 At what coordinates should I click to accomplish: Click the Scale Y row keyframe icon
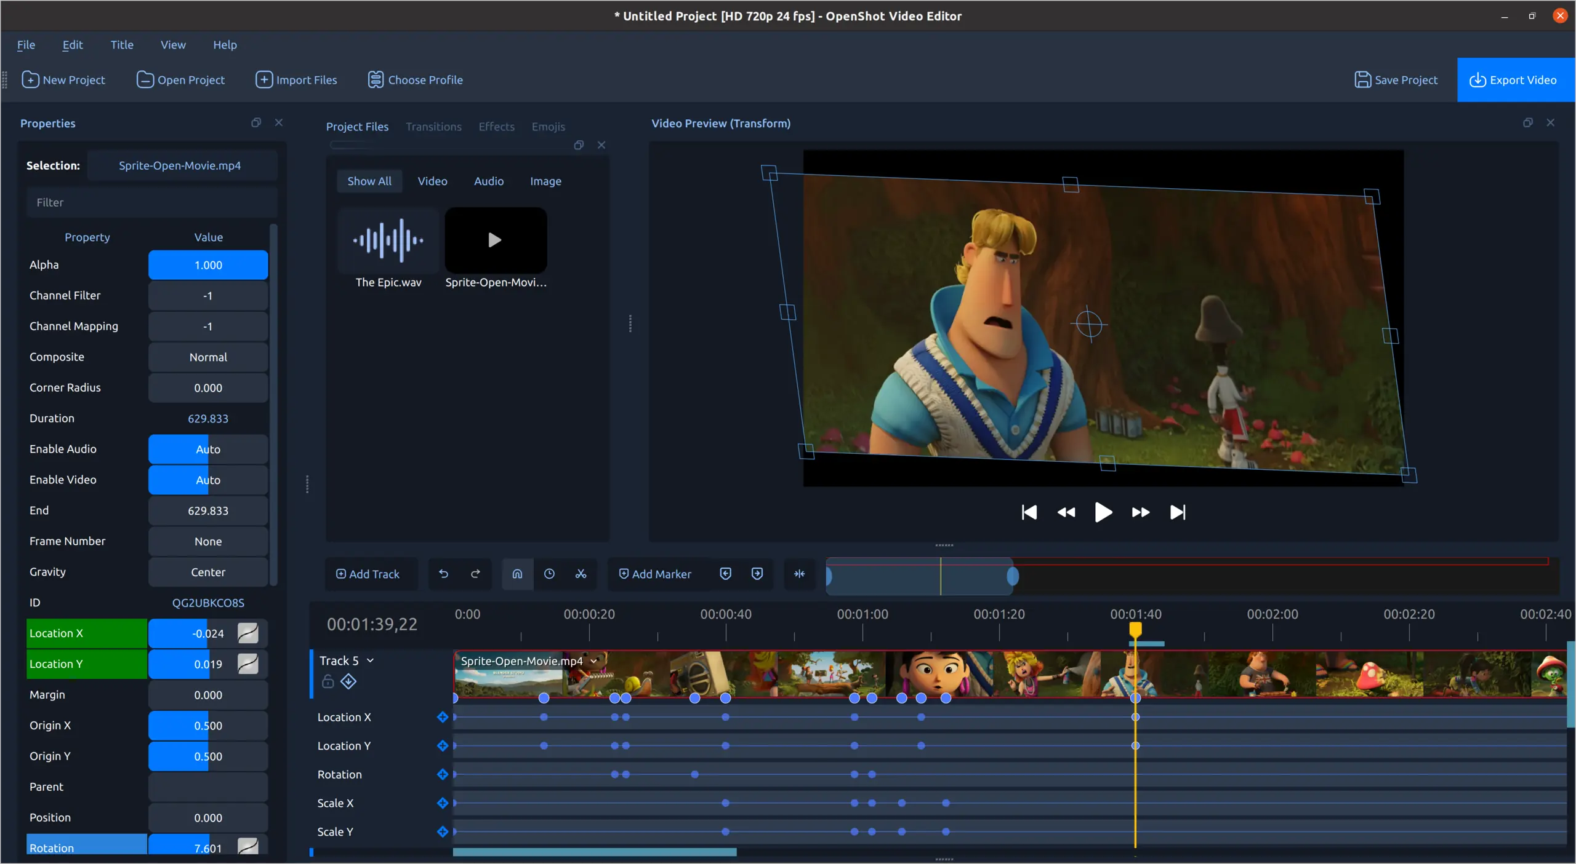pos(442,831)
